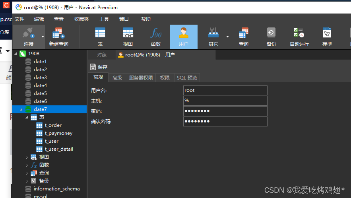Screen dimensions: 351x198
Task: Expand the 查询 queries folder
Action: point(27,173)
